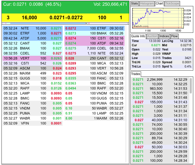The width and height of the screenshot is (195, 165).
Task: Select the ETRF ask row at 0.0272
Action: (94, 28)
